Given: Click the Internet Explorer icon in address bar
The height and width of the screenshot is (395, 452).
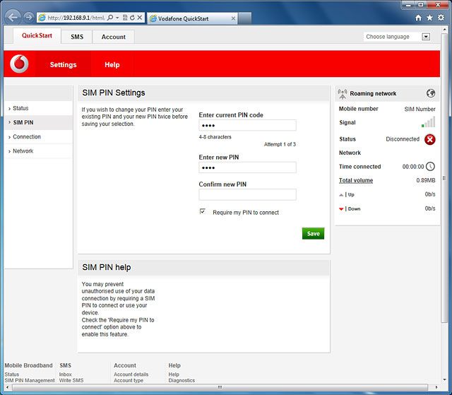Looking at the screenshot, I should coord(42,18).
